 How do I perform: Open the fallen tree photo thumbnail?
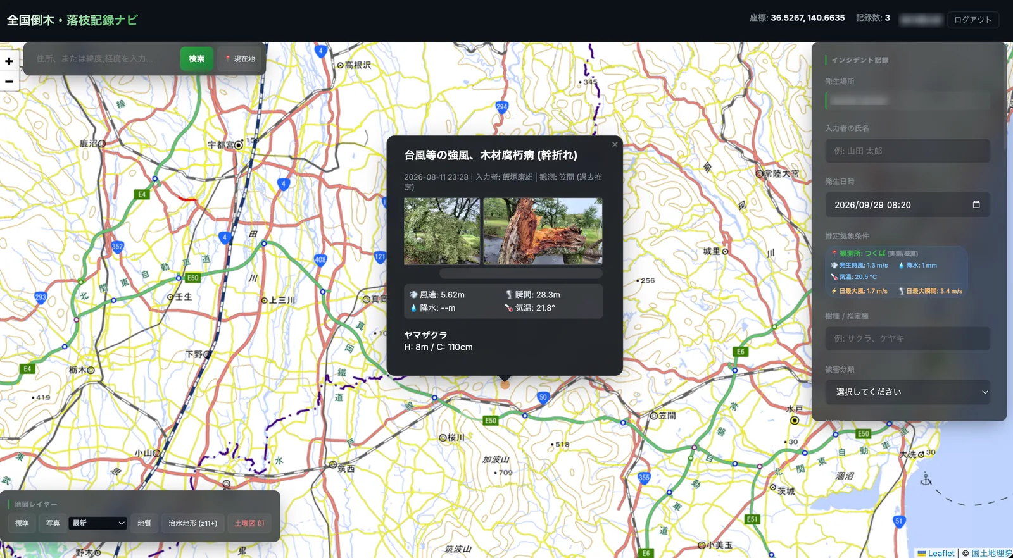pos(442,231)
